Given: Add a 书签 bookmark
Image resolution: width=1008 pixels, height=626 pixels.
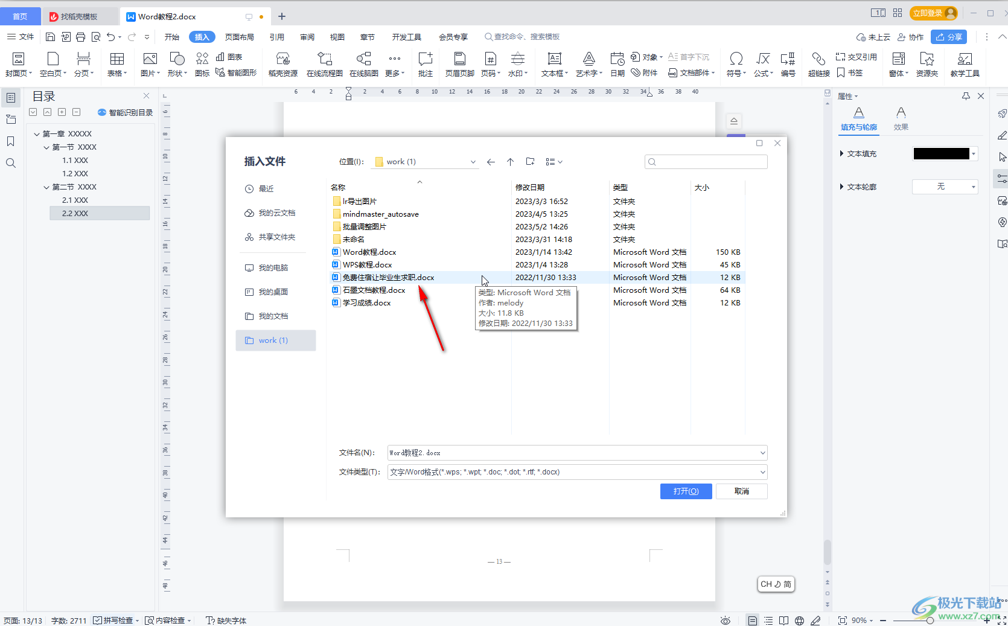Looking at the screenshot, I should pyautogui.click(x=850, y=72).
